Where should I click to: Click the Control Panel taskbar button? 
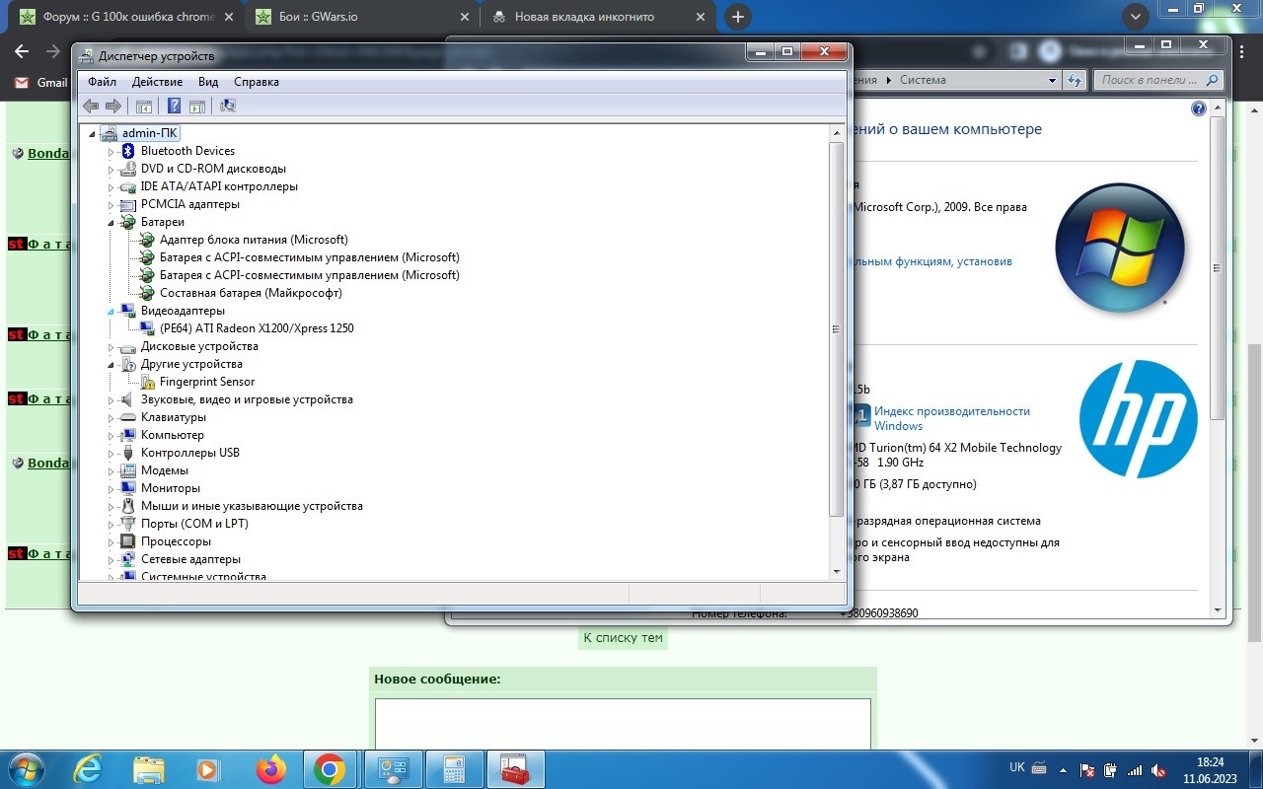point(393,769)
